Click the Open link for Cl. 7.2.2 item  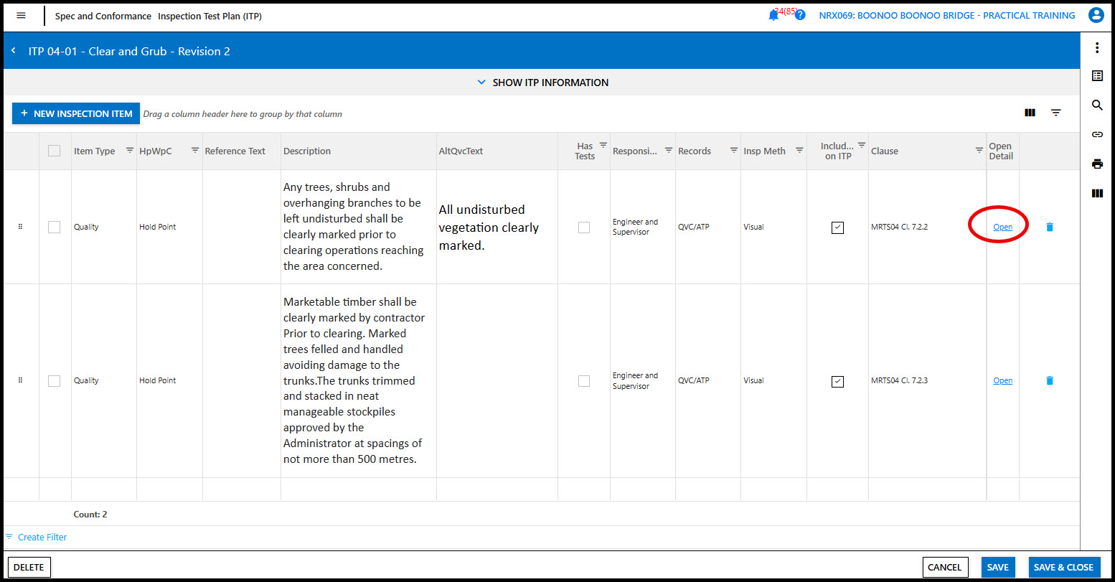click(x=1002, y=227)
